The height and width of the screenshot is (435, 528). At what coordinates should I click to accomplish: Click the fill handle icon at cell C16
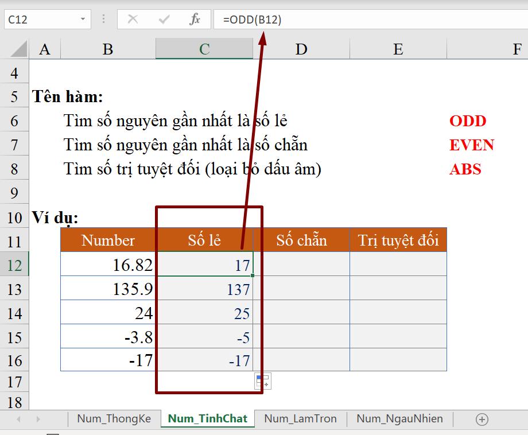click(253, 370)
